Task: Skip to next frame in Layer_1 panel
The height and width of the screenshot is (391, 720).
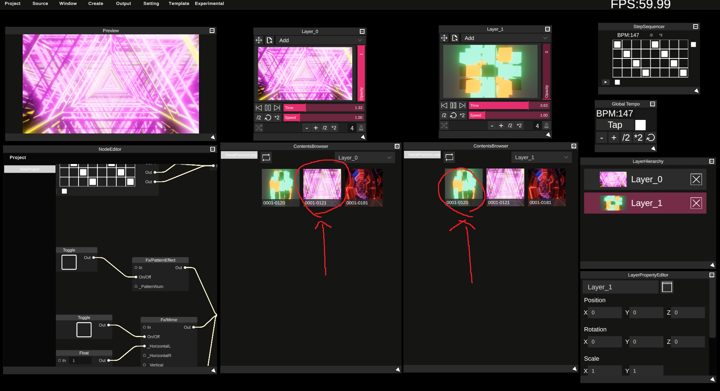Action: tap(462, 106)
